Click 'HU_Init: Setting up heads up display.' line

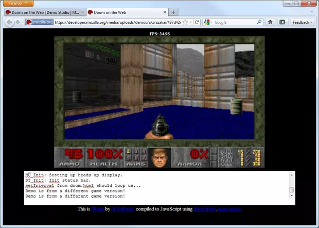(x=74, y=175)
